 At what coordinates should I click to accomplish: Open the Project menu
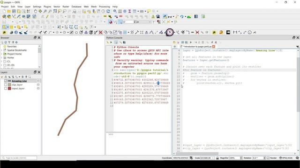point(5,7)
